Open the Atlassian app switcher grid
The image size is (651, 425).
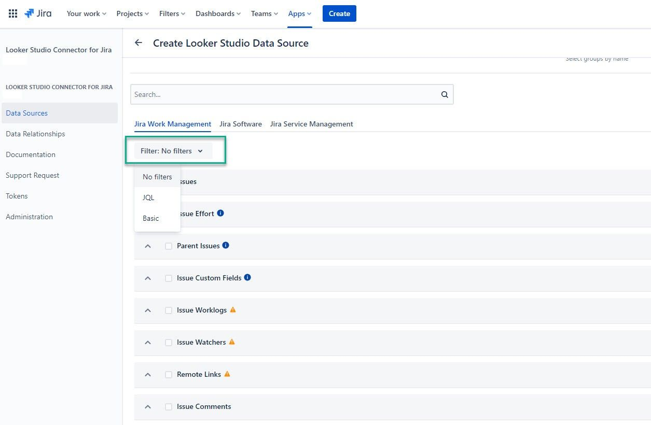12,13
